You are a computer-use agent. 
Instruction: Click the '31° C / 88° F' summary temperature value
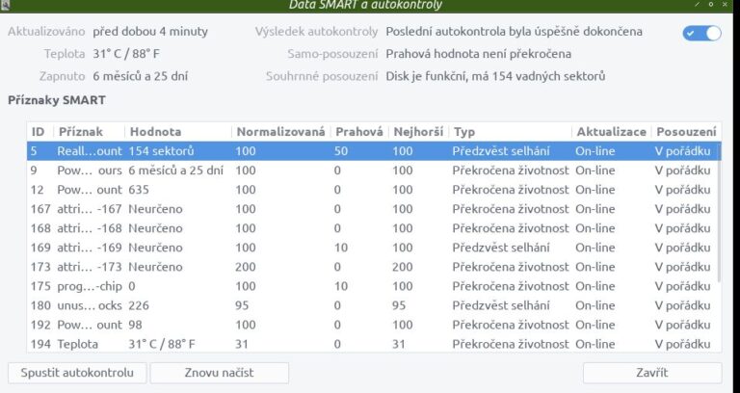tap(126, 54)
